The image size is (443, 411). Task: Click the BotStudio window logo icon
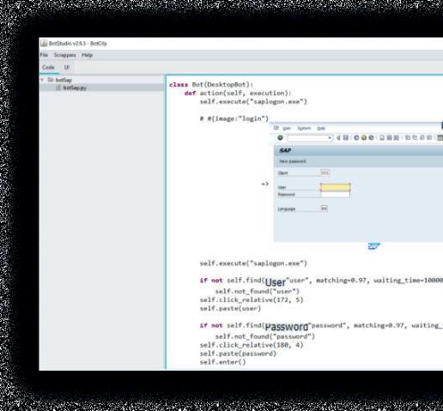(x=44, y=44)
